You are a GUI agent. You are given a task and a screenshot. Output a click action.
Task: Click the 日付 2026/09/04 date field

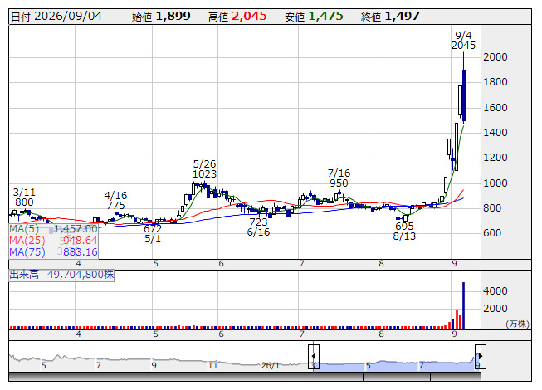pyautogui.click(x=56, y=17)
